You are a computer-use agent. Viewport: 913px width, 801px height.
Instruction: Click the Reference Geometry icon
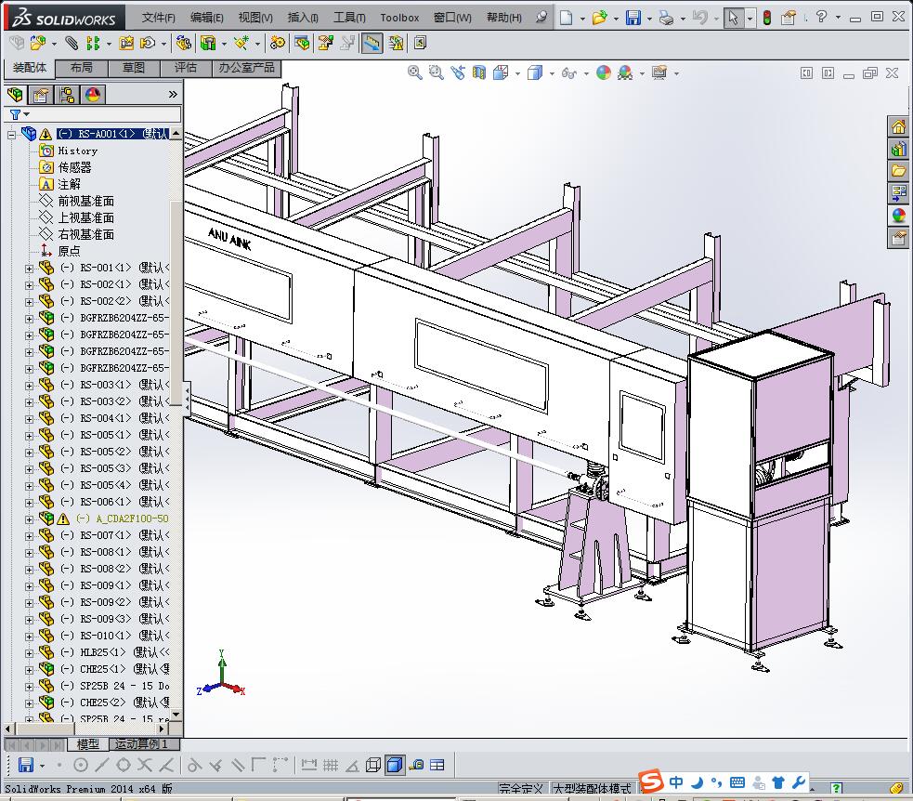(241, 43)
